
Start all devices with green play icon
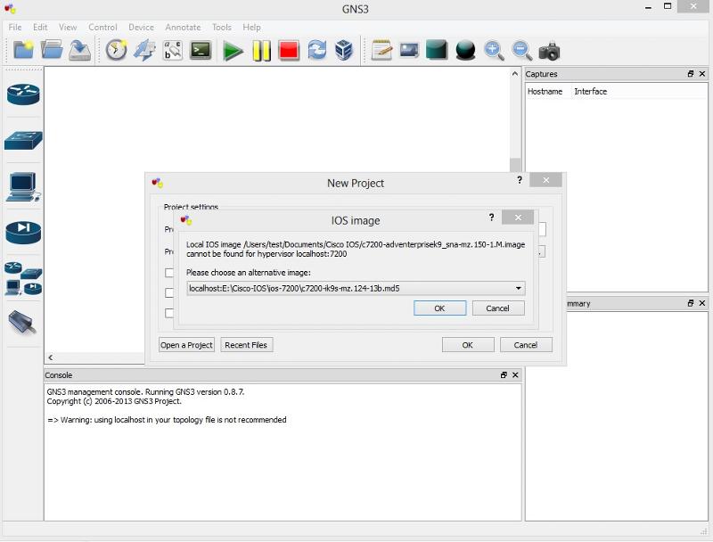pos(233,51)
